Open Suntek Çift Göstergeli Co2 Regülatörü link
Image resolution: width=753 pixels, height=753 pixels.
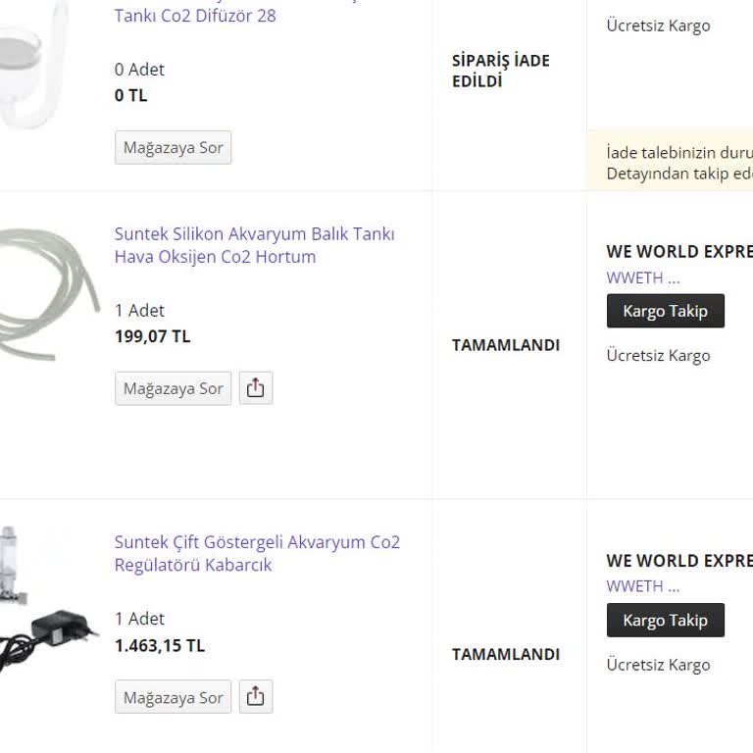tap(257, 553)
